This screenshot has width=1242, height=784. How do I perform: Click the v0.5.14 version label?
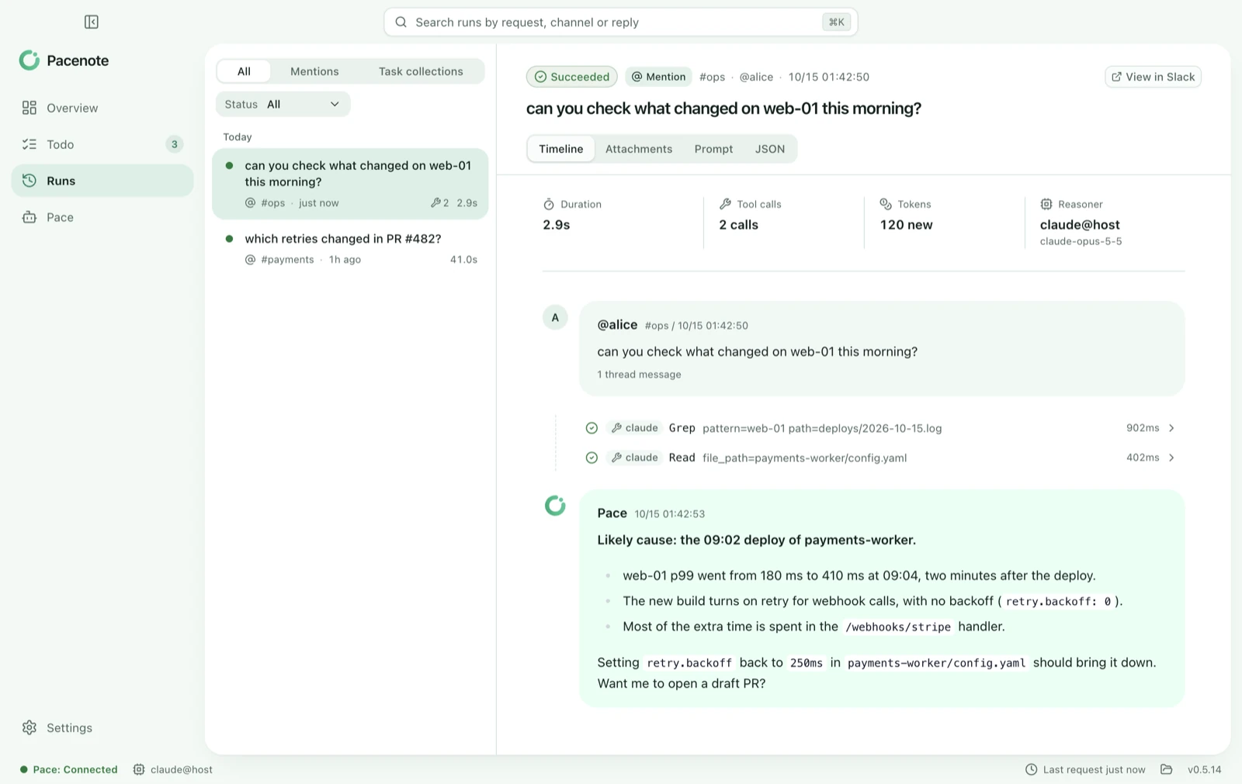[1204, 769]
